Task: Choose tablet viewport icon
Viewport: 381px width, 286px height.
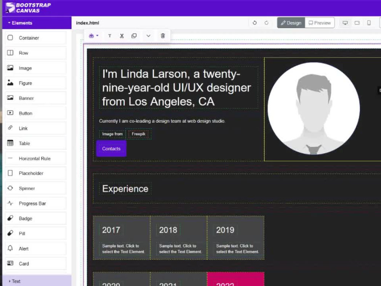Action: [357, 23]
